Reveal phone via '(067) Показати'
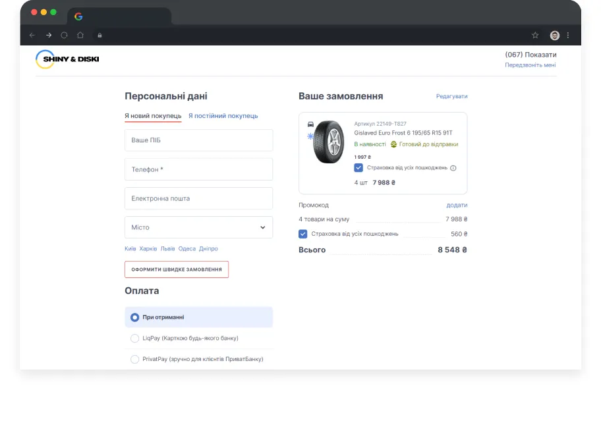Viewport: 601px width, 421px height. [x=530, y=55]
